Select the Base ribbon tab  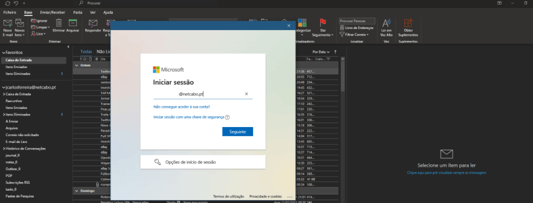tap(28, 12)
